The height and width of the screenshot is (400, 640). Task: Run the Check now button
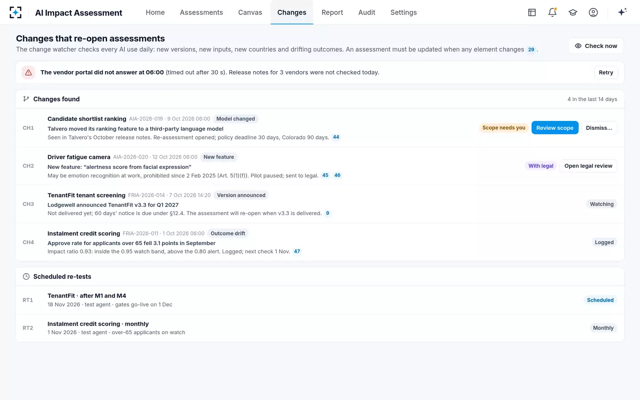596,46
